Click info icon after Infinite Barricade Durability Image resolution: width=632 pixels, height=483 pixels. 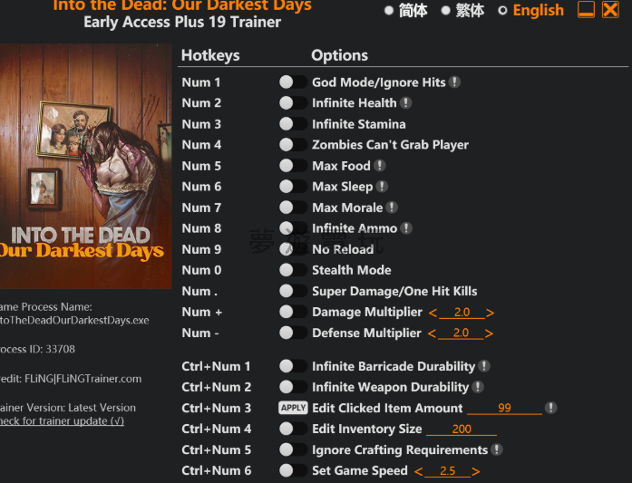tap(483, 366)
